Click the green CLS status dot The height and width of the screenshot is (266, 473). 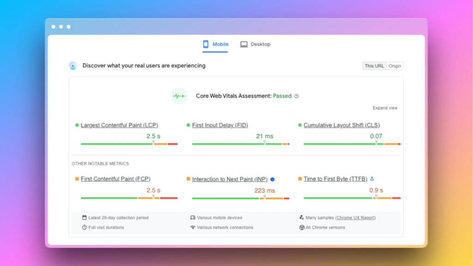pos(300,125)
